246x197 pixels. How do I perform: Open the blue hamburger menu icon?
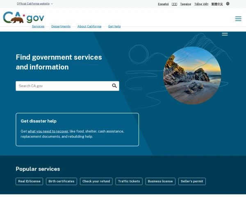238,19
